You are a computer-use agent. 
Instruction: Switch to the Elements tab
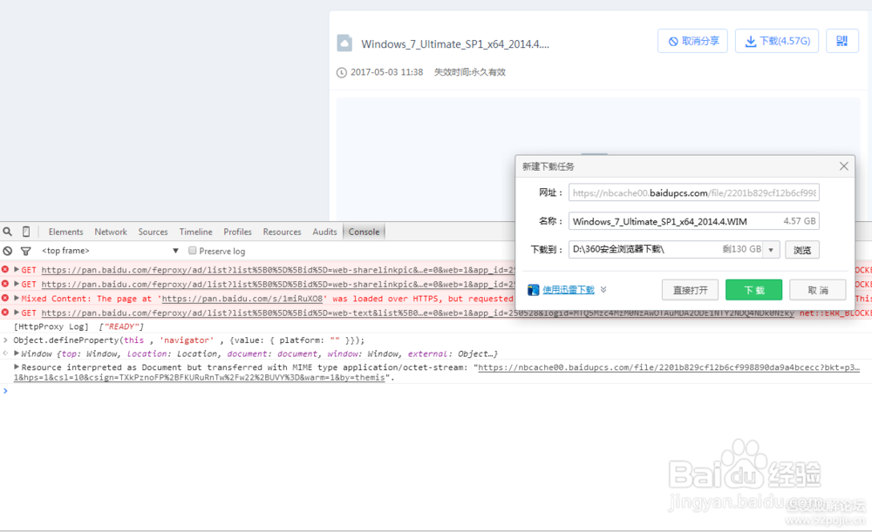[65, 232]
